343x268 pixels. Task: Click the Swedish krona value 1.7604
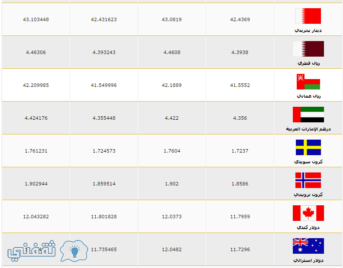pos(172,151)
